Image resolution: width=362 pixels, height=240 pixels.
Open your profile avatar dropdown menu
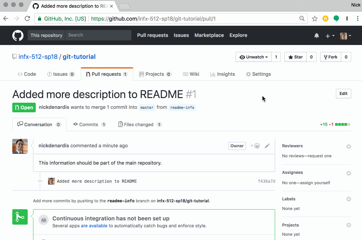(345, 35)
